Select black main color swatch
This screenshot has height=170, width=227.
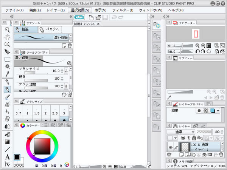click(x=17, y=157)
